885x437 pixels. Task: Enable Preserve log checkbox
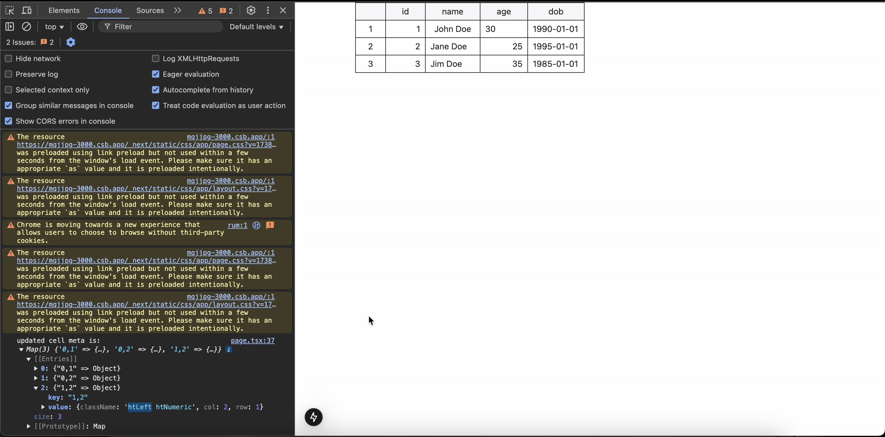coord(9,74)
